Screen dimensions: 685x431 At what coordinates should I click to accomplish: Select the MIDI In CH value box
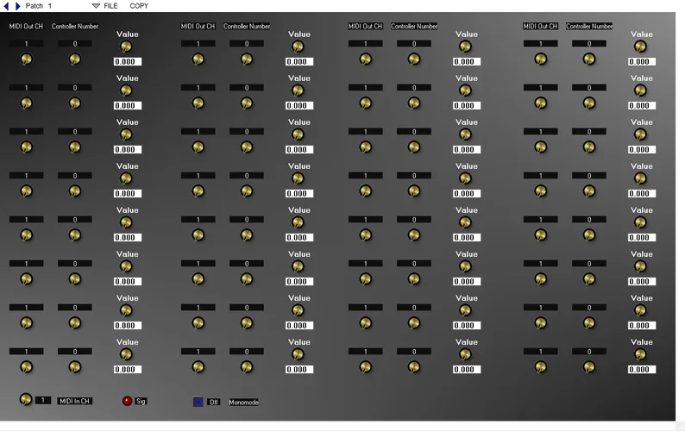pos(43,400)
